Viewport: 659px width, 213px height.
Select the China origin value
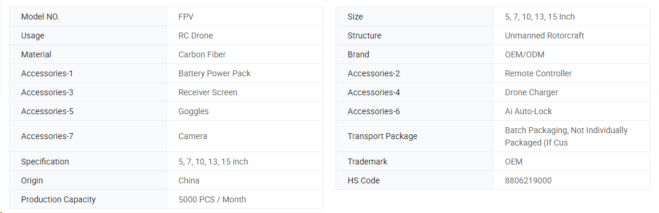pos(189,180)
